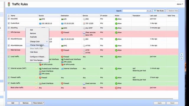Click the DMZ source icon in AllowDNS row
The height and width of the screenshot is (106, 189).
click(40, 19)
